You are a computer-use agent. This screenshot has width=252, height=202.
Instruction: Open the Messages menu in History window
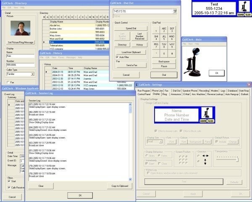71,57
